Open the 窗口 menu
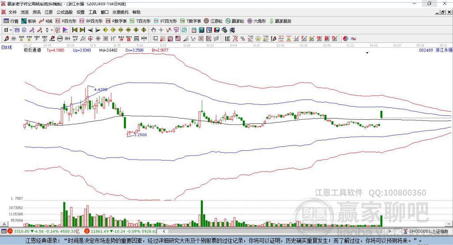 [104, 12]
